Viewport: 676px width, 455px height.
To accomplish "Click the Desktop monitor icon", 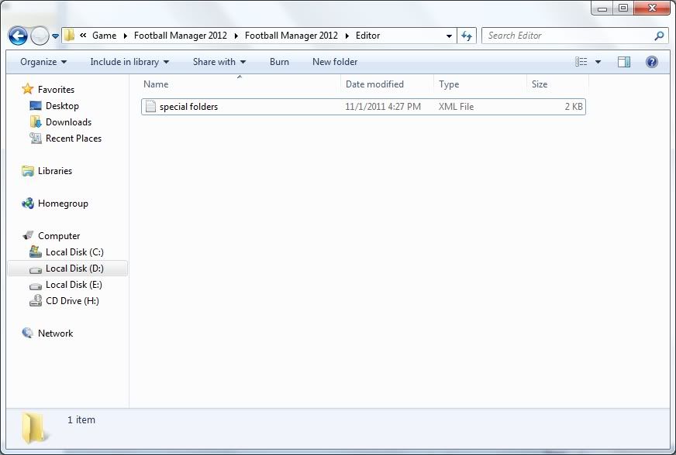I will click(x=36, y=106).
